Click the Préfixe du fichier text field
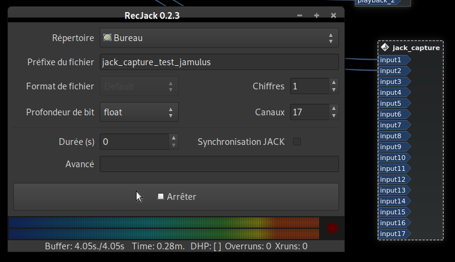This screenshot has width=455, height=262. 219,62
